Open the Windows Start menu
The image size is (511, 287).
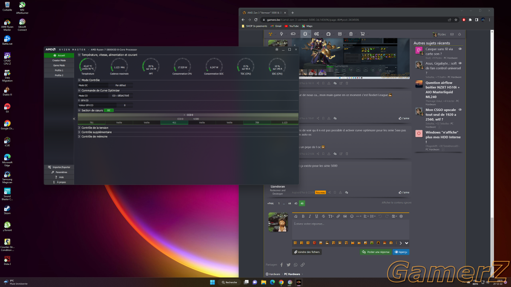(x=212, y=282)
